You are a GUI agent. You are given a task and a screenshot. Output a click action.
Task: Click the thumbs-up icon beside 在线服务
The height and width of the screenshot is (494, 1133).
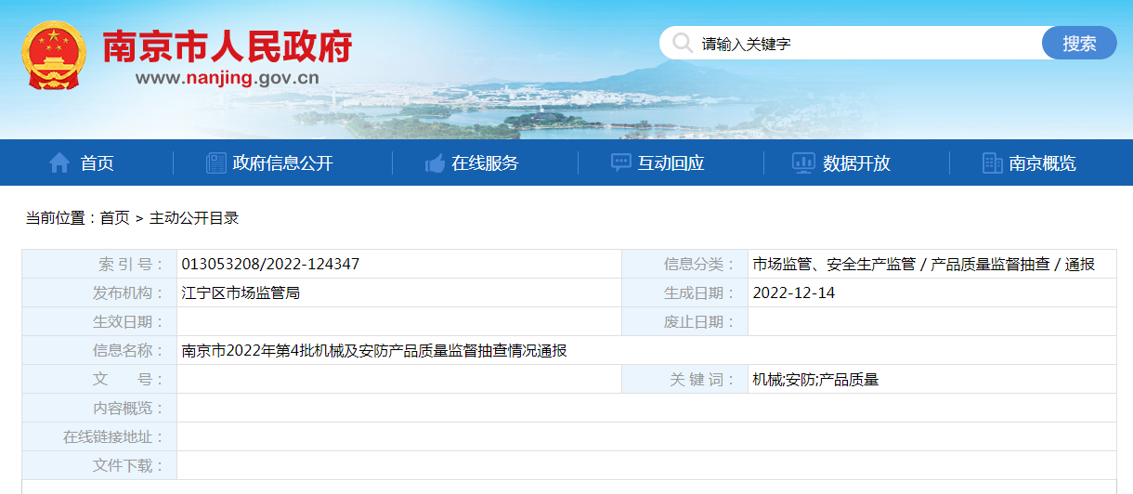435,163
